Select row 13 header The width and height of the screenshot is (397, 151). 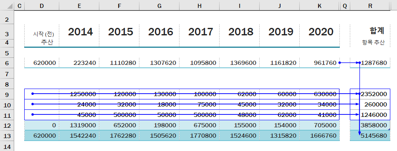(7, 136)
